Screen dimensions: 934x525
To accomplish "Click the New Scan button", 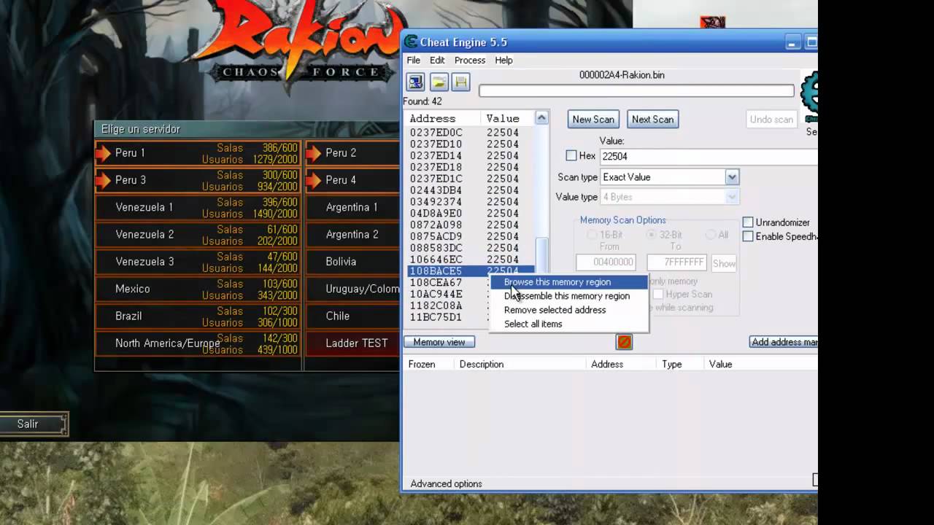I will click(593, 120).
